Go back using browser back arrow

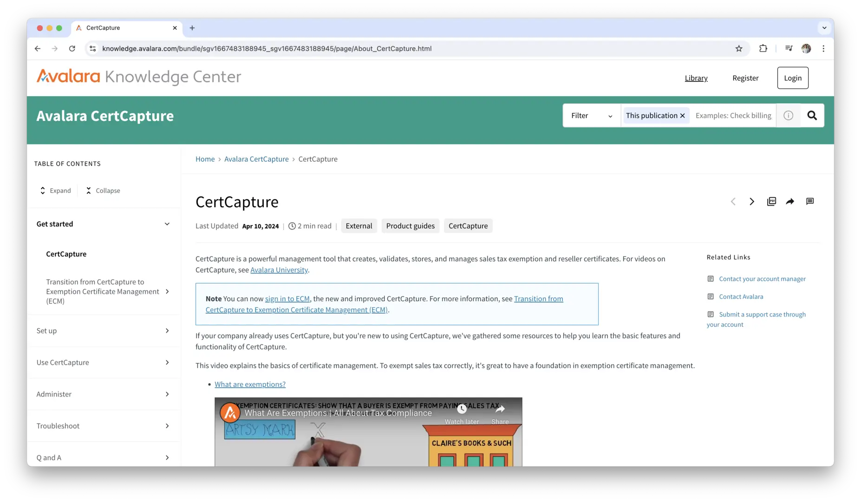[38, 48]
